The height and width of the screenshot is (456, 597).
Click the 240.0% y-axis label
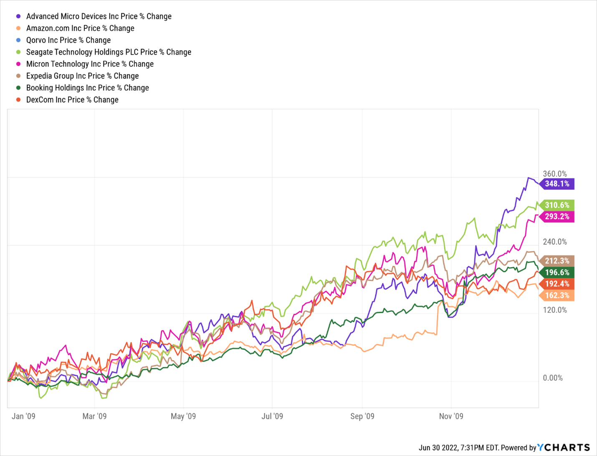[555, 242]
